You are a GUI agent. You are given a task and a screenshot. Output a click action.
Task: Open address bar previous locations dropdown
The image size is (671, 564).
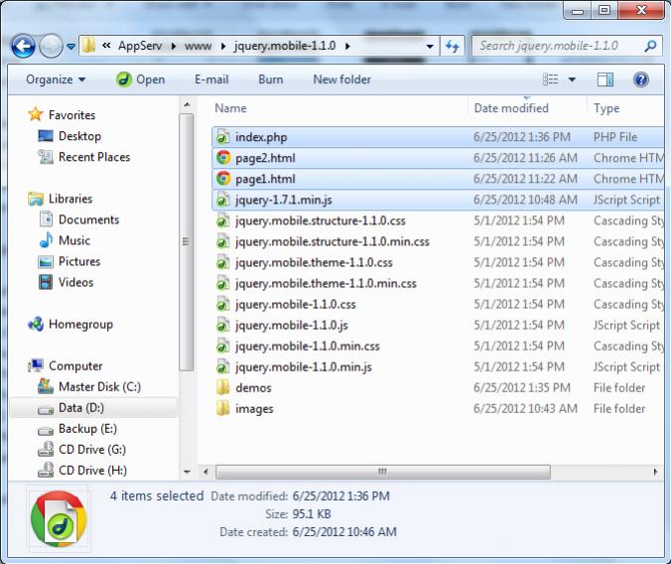point(430,46)
